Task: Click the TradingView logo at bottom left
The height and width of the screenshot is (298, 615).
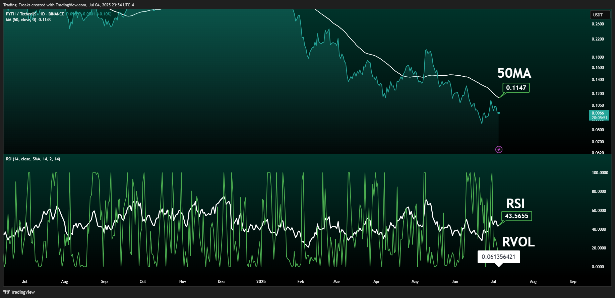Action: click(x=19, y=292)
